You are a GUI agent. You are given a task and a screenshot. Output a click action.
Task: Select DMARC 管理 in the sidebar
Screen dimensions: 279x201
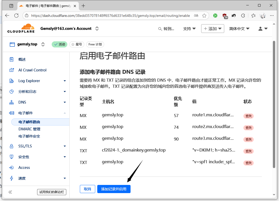pyautogui.click(x=29, y=129)
